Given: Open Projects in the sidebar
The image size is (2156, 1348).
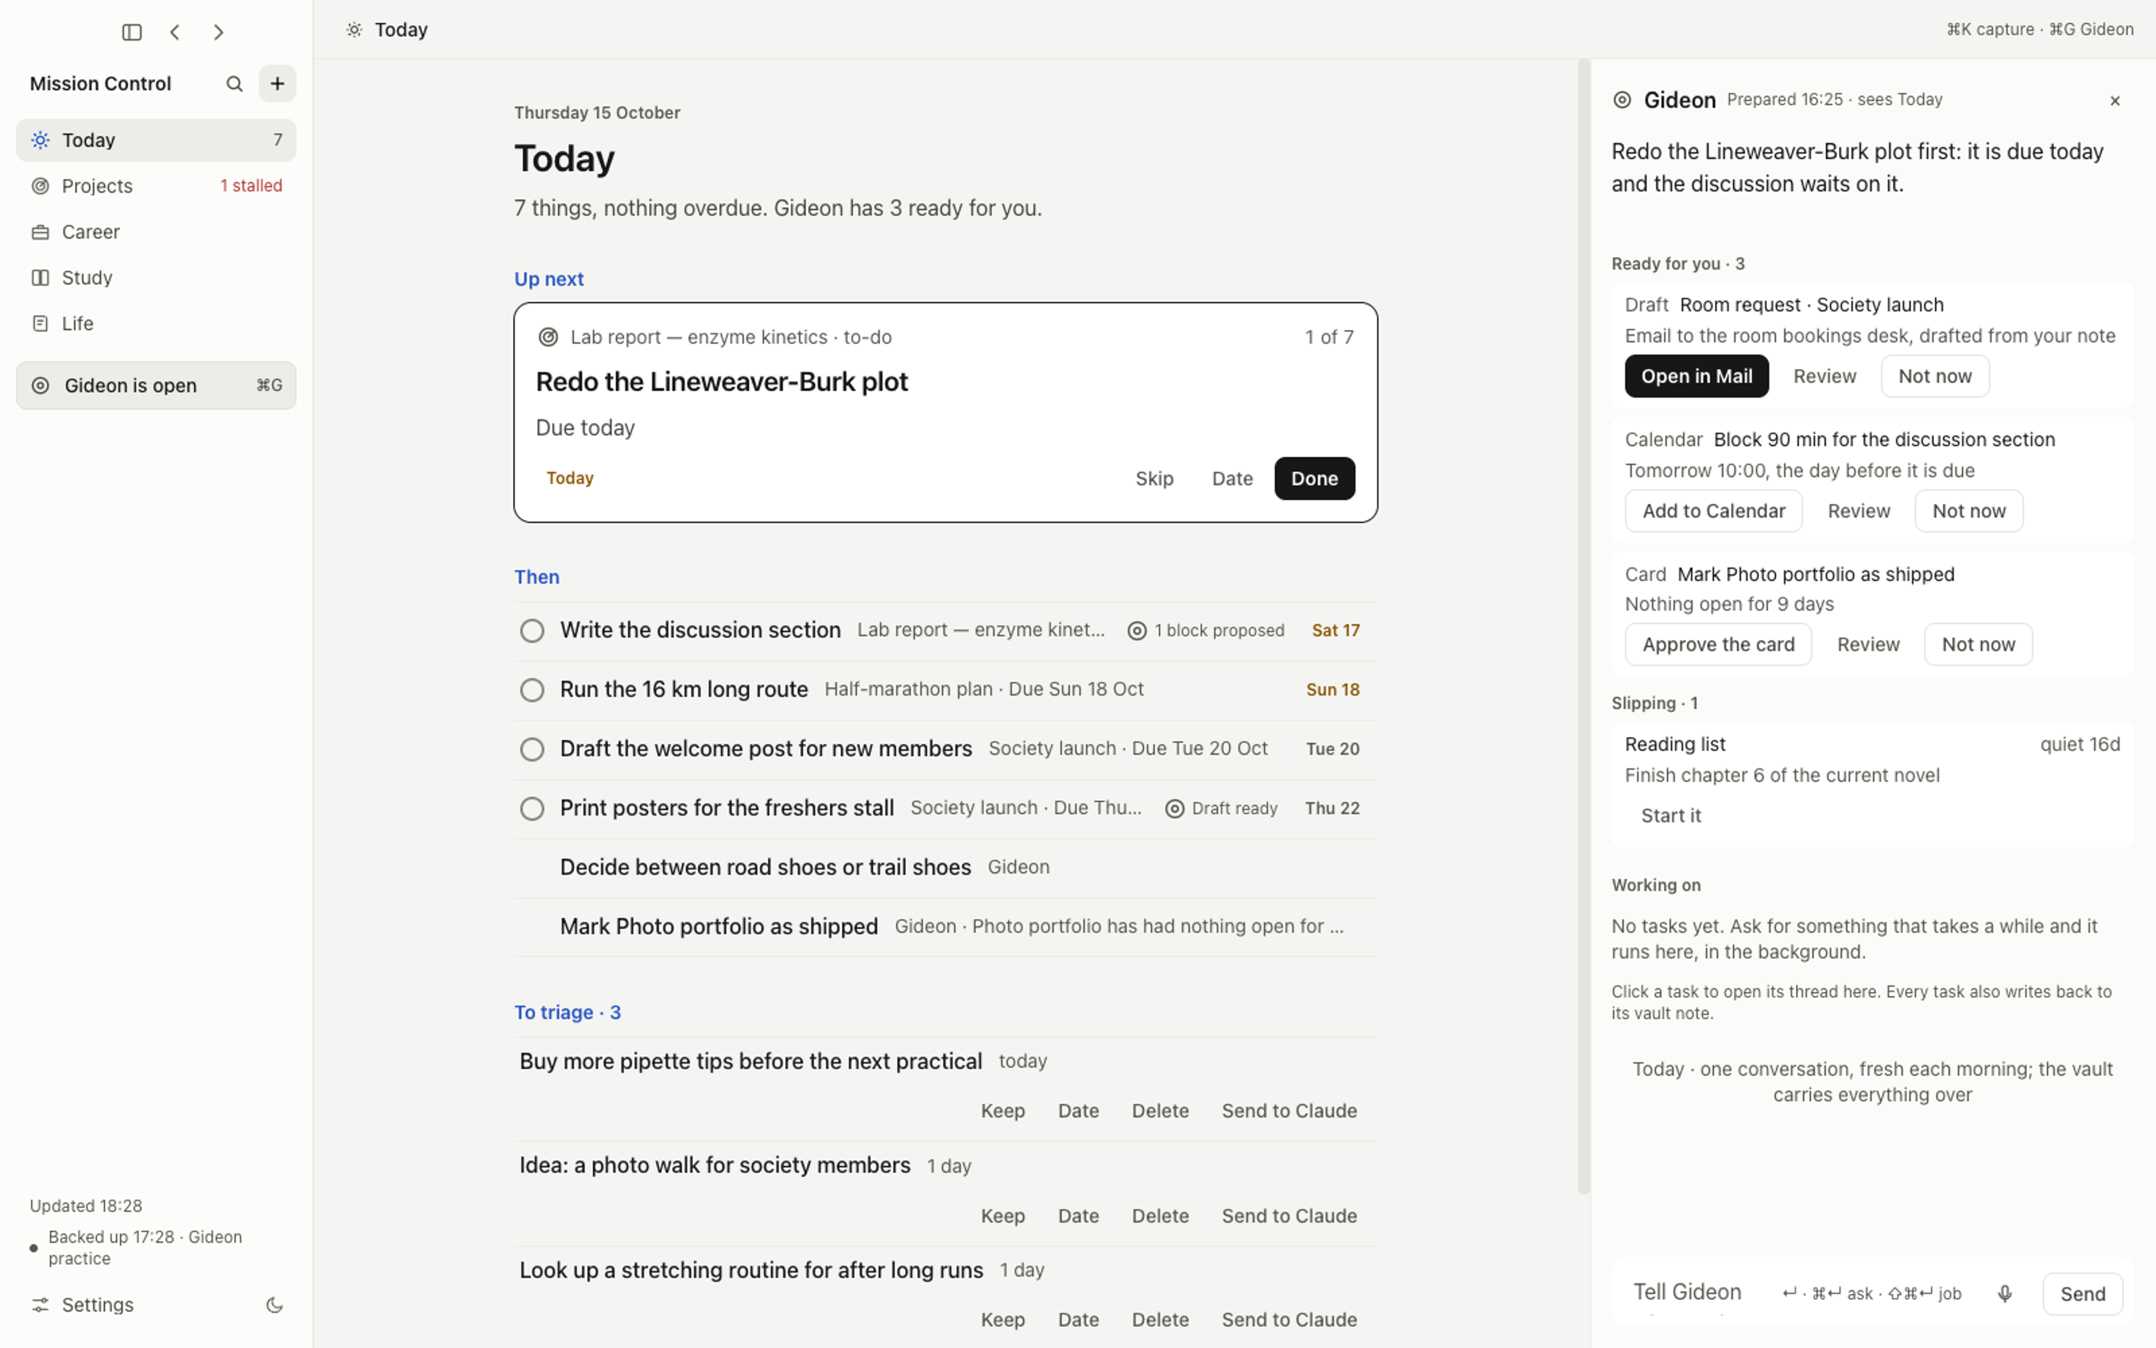Looking at the screenshot, I should (156, 186).
